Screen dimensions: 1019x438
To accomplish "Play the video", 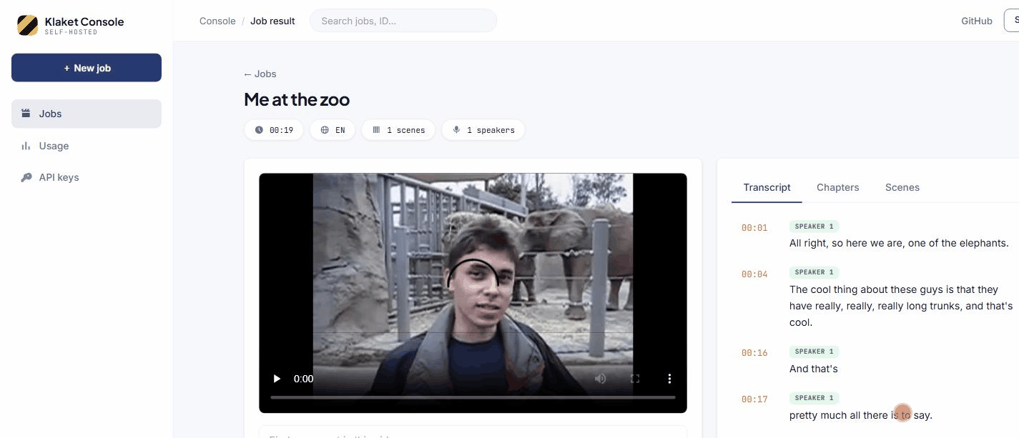I will (277, 379).
